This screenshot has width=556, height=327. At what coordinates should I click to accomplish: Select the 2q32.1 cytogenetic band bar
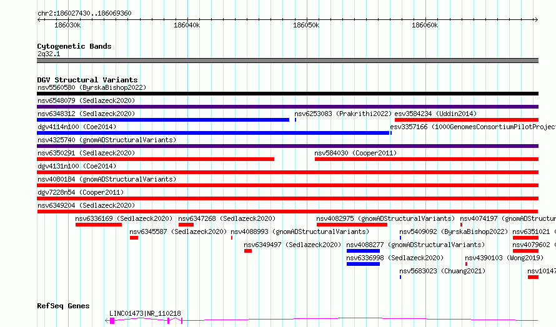[x=287, y=61]
